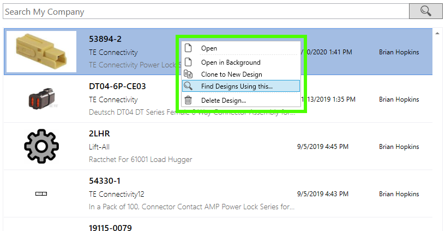Choose Clone to New Design

[241, 74]
